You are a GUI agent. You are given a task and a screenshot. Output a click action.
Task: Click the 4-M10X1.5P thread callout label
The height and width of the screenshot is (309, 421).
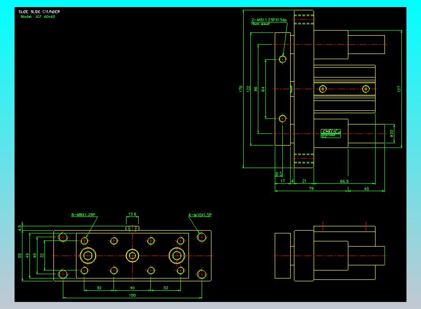[200, 215]
